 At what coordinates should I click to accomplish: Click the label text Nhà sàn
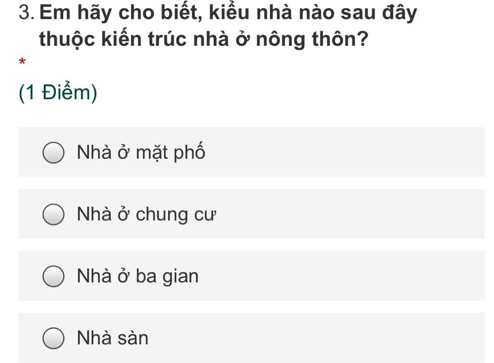(x=112, y=338)
